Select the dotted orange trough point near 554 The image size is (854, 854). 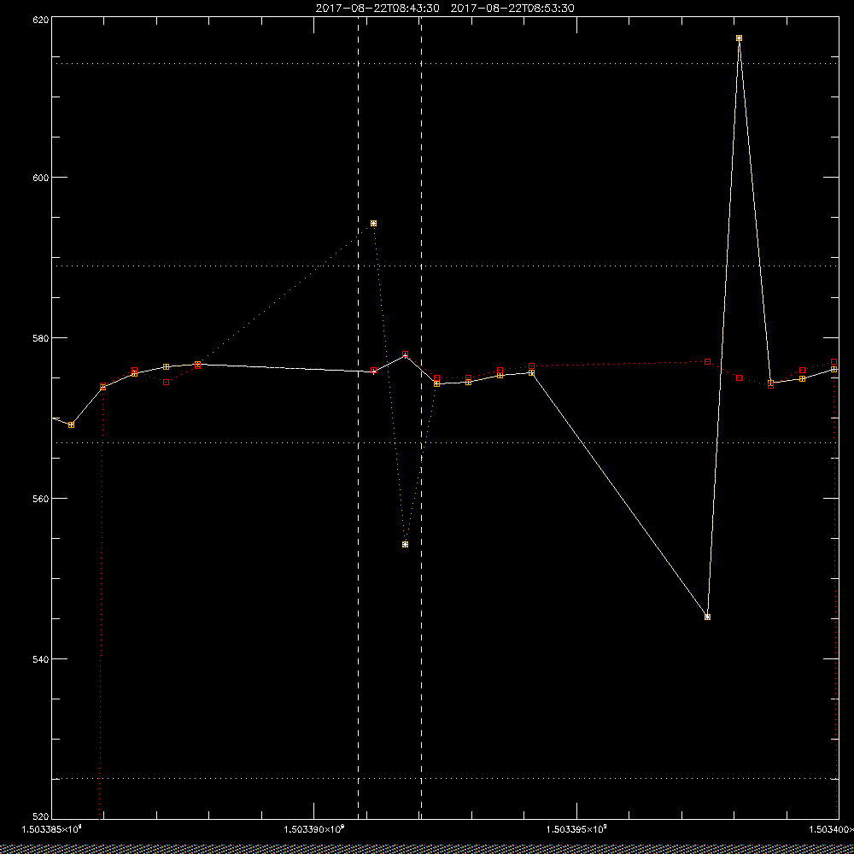click(x=405, y=545)
